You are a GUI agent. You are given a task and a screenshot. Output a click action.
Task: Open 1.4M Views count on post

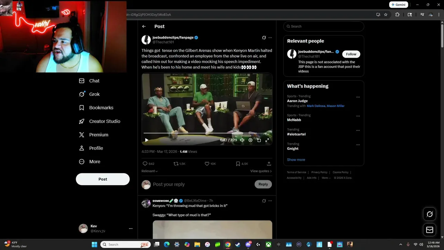pyautogui.click(x=188, y=152)
